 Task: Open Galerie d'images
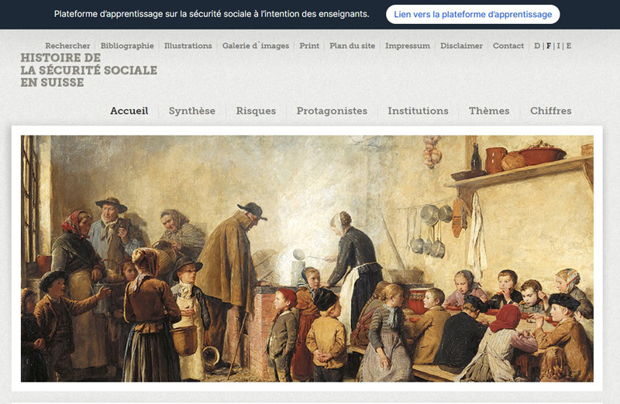pyautogui.click(x=256, y=46)
